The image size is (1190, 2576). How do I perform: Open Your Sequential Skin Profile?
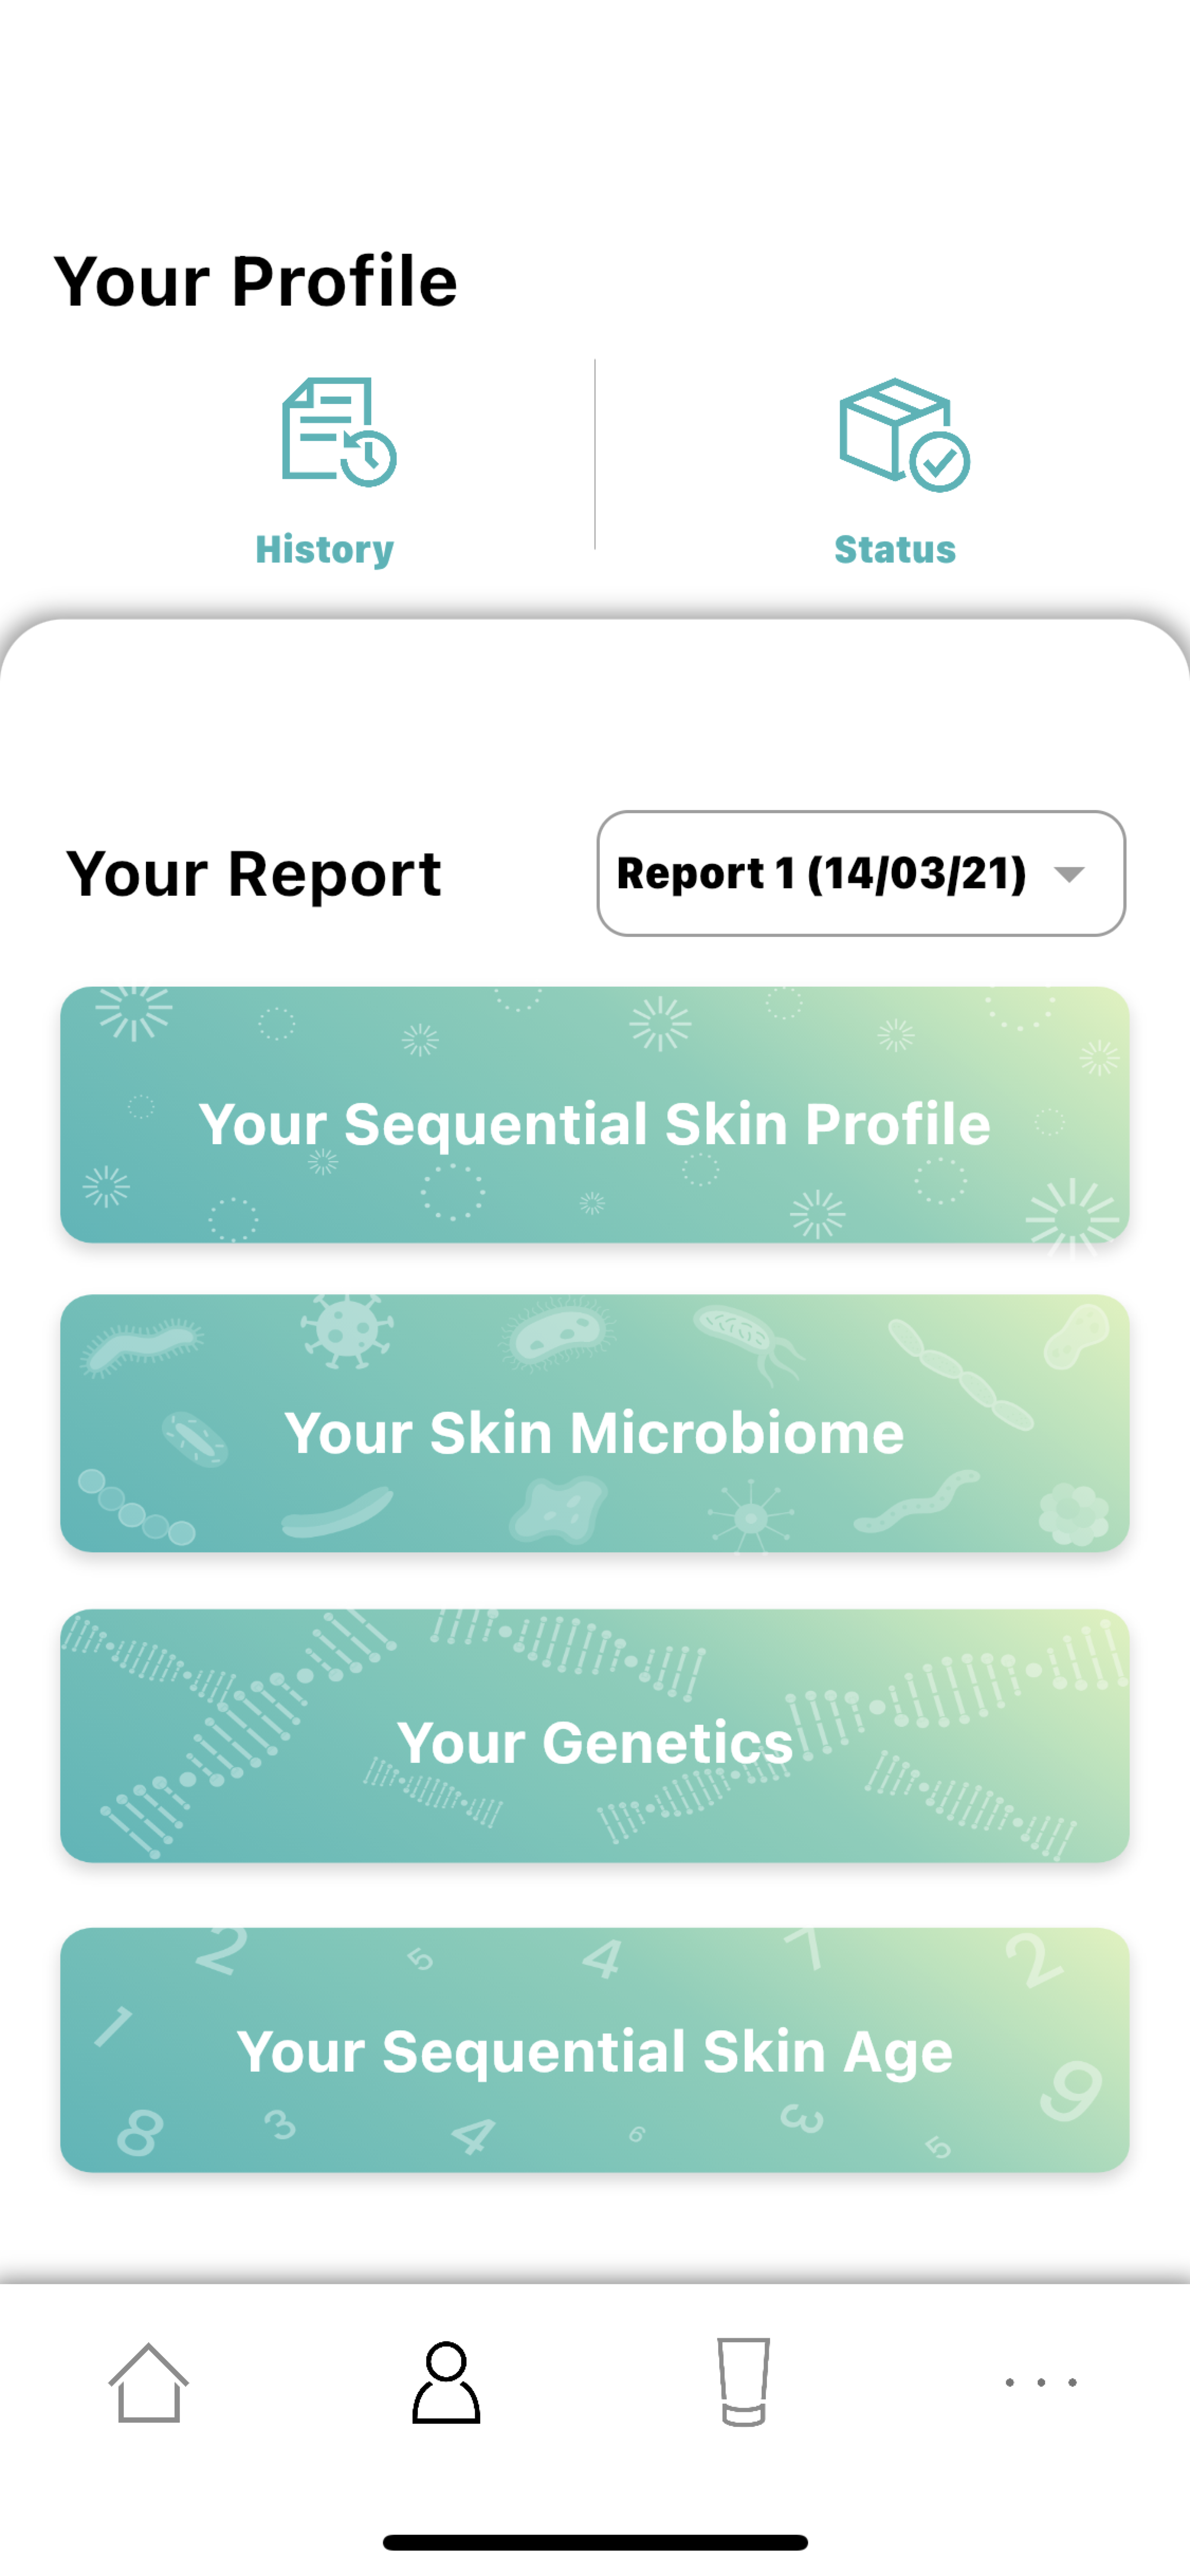click(594, 1123)
